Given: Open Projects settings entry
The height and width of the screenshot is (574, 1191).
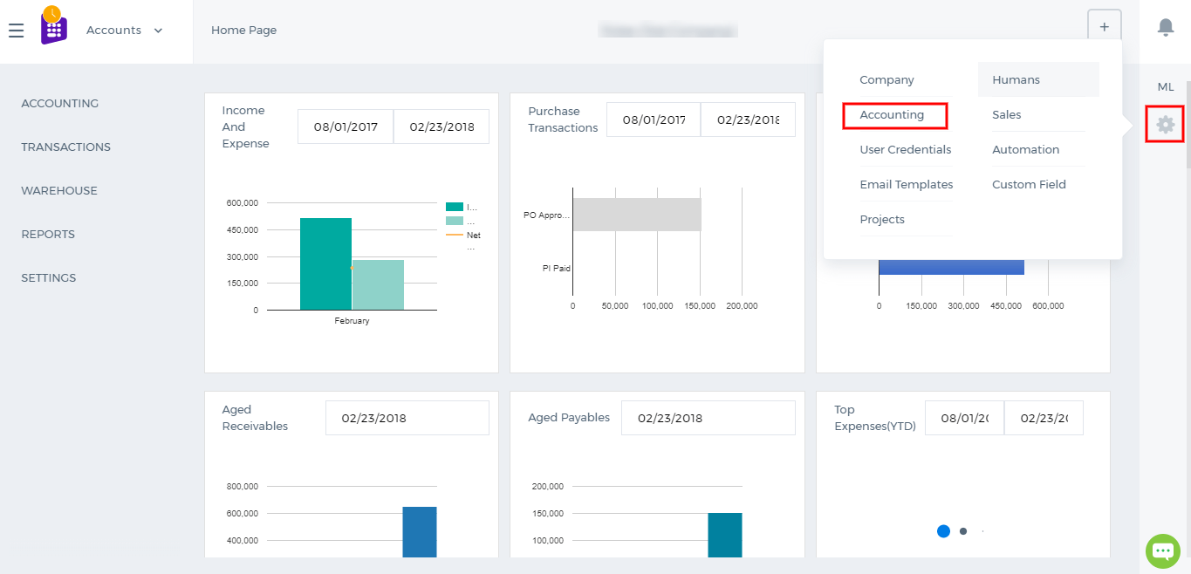Looking at the screenshot, I should pyautogui.click(x=882, y=220).
